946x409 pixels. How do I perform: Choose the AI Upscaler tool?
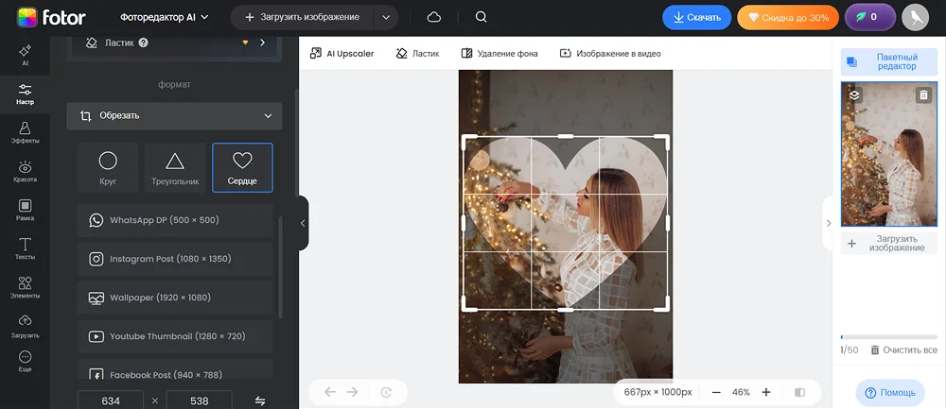point(342,54)
